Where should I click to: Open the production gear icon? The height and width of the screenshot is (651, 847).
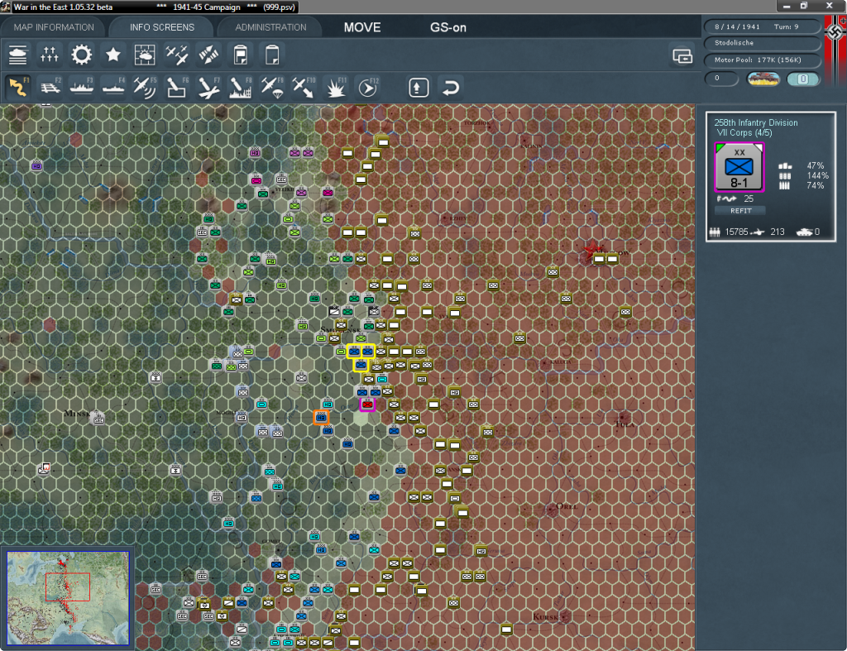click(81, 55)
